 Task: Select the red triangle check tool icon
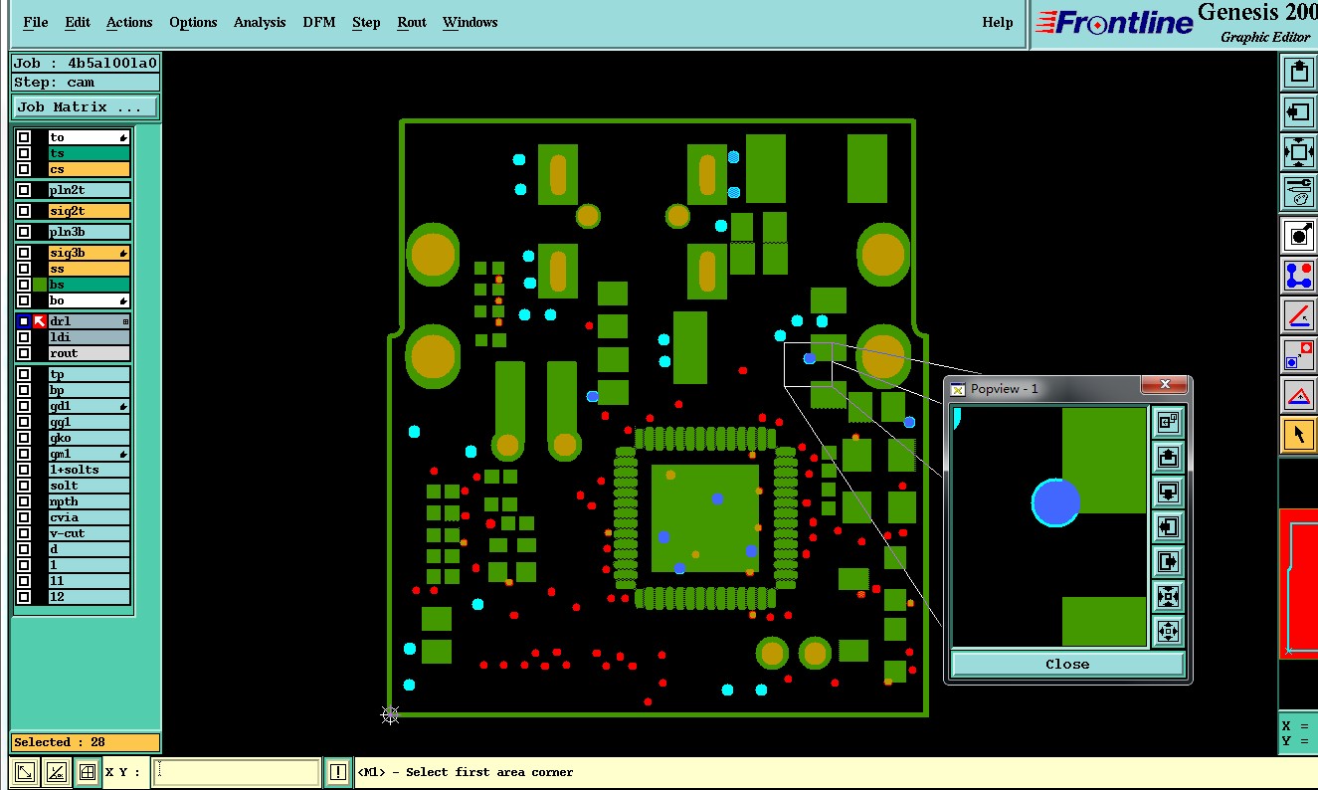(1298, 396)
